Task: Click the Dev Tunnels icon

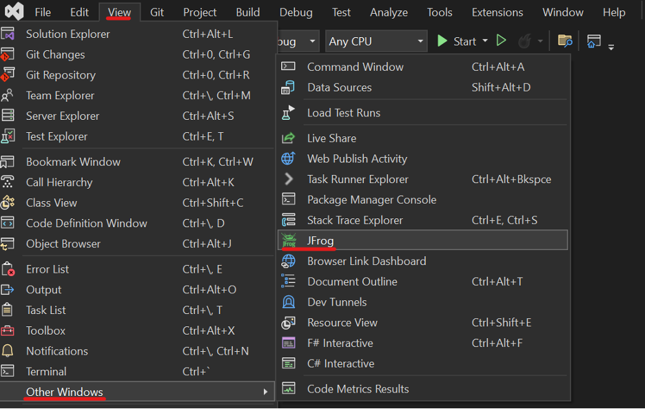Action: tap(289, 302)
